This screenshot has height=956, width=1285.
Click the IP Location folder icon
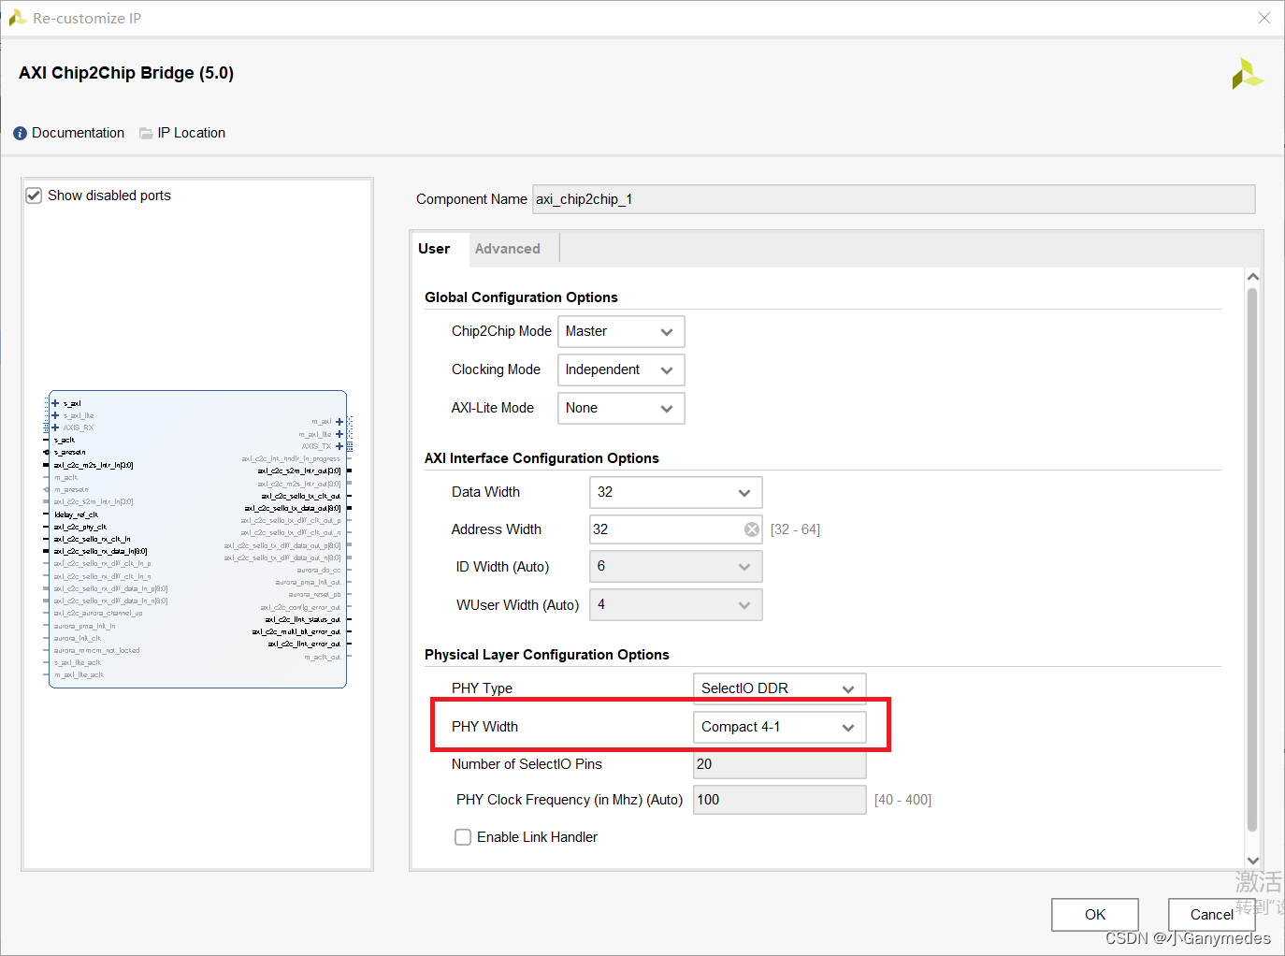(146, 133)
